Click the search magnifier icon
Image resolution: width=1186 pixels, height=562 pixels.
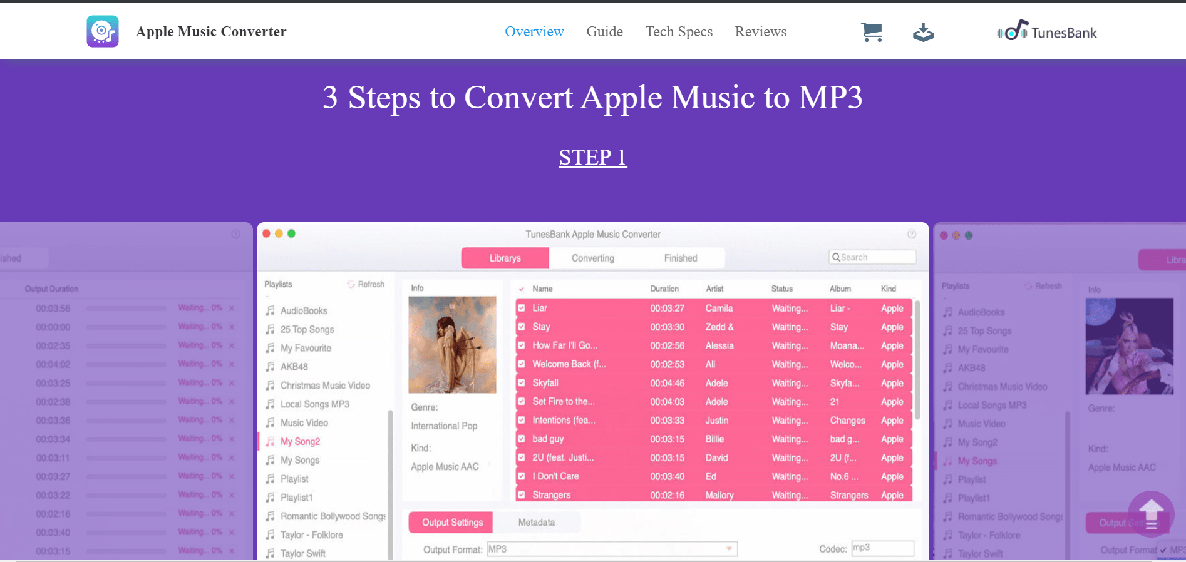(x=836, y=257)
